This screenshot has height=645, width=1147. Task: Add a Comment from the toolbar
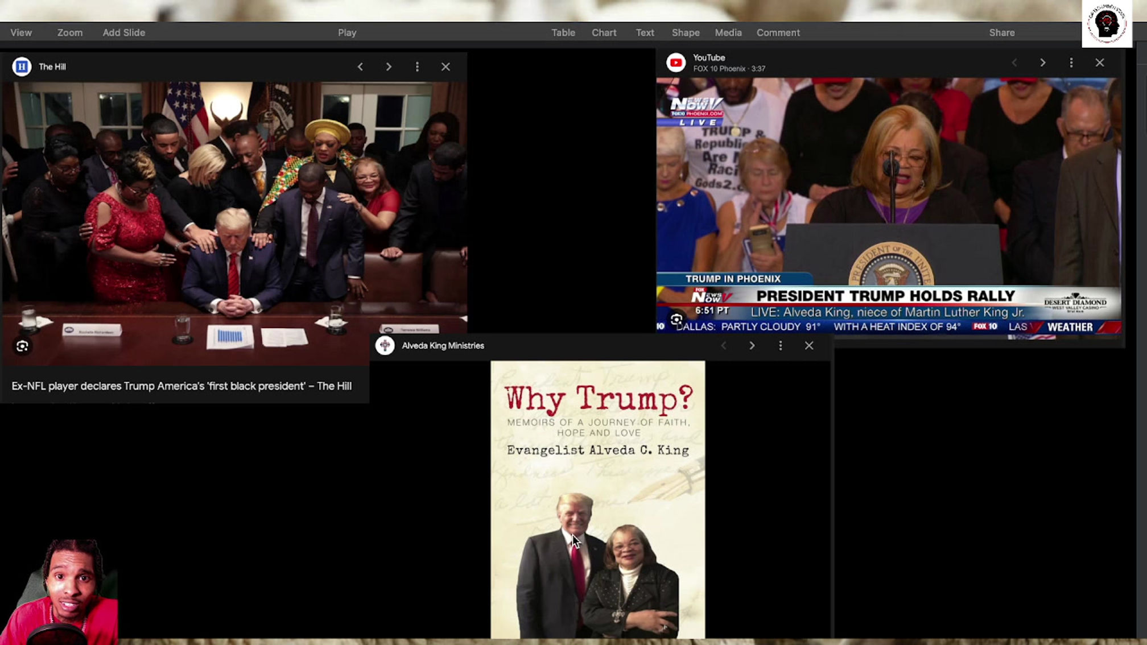[x=778, y=33]
